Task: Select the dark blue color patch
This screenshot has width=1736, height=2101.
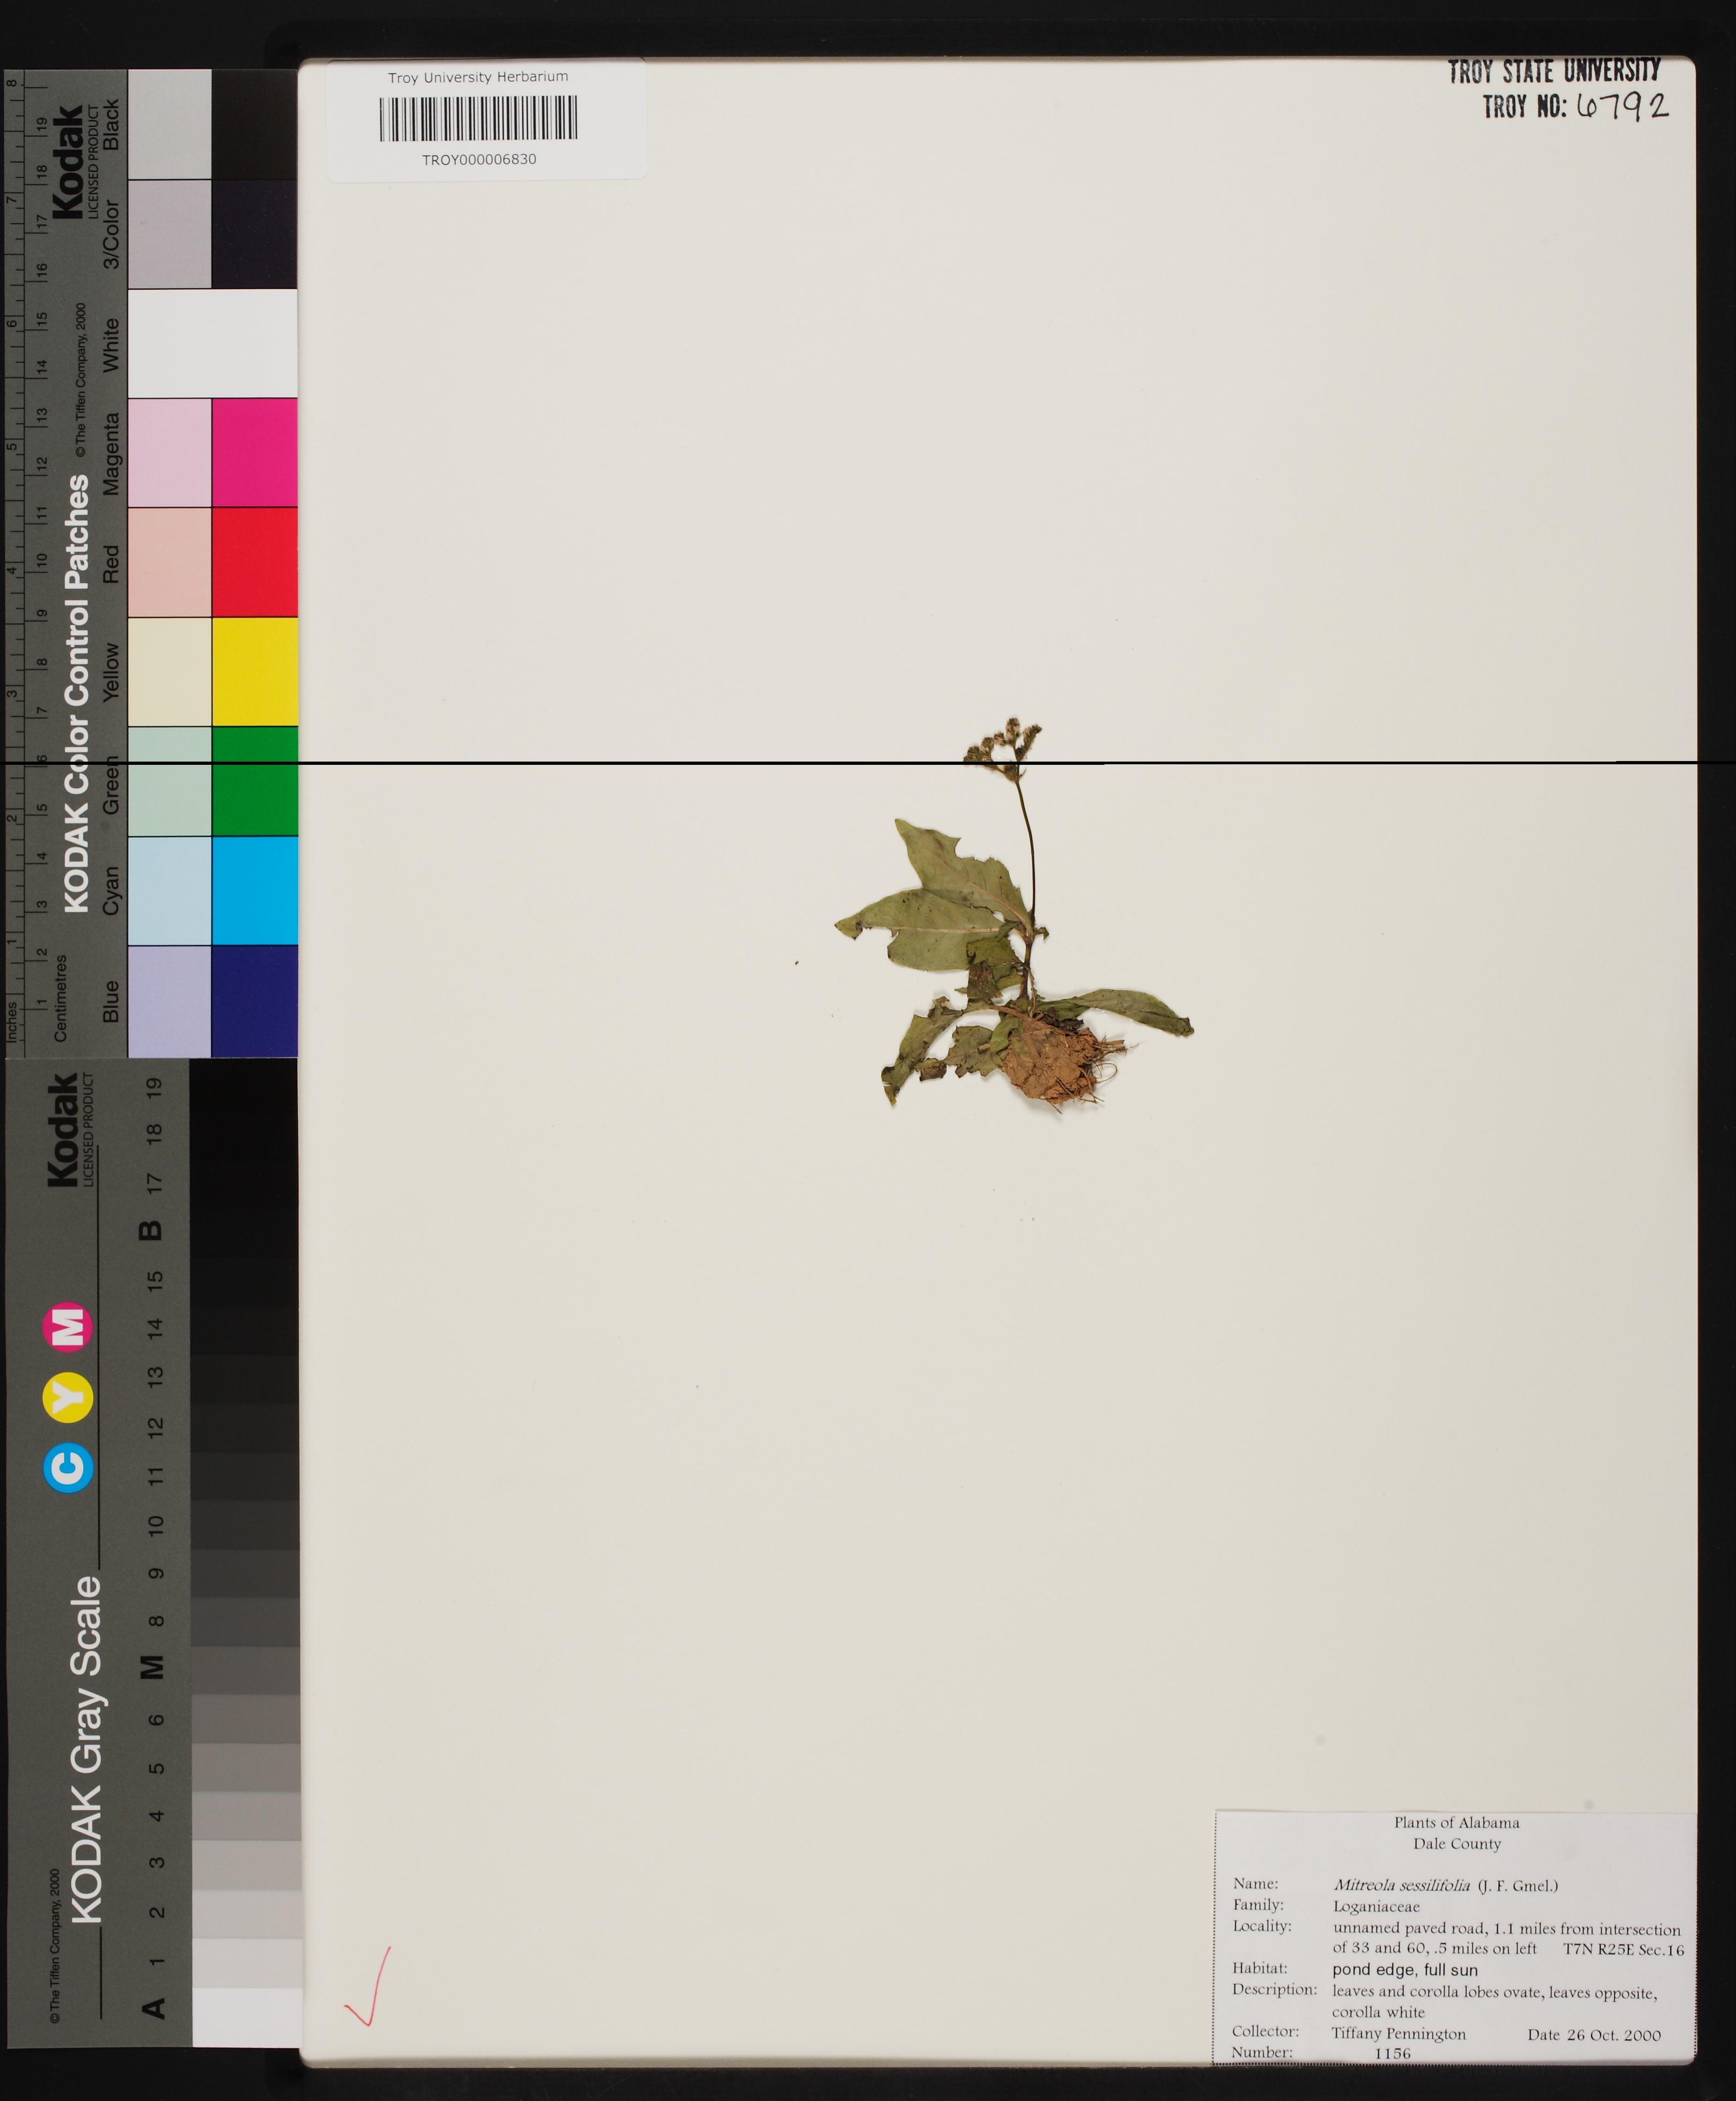Action: pyautogui.click(x=254, y=999)
